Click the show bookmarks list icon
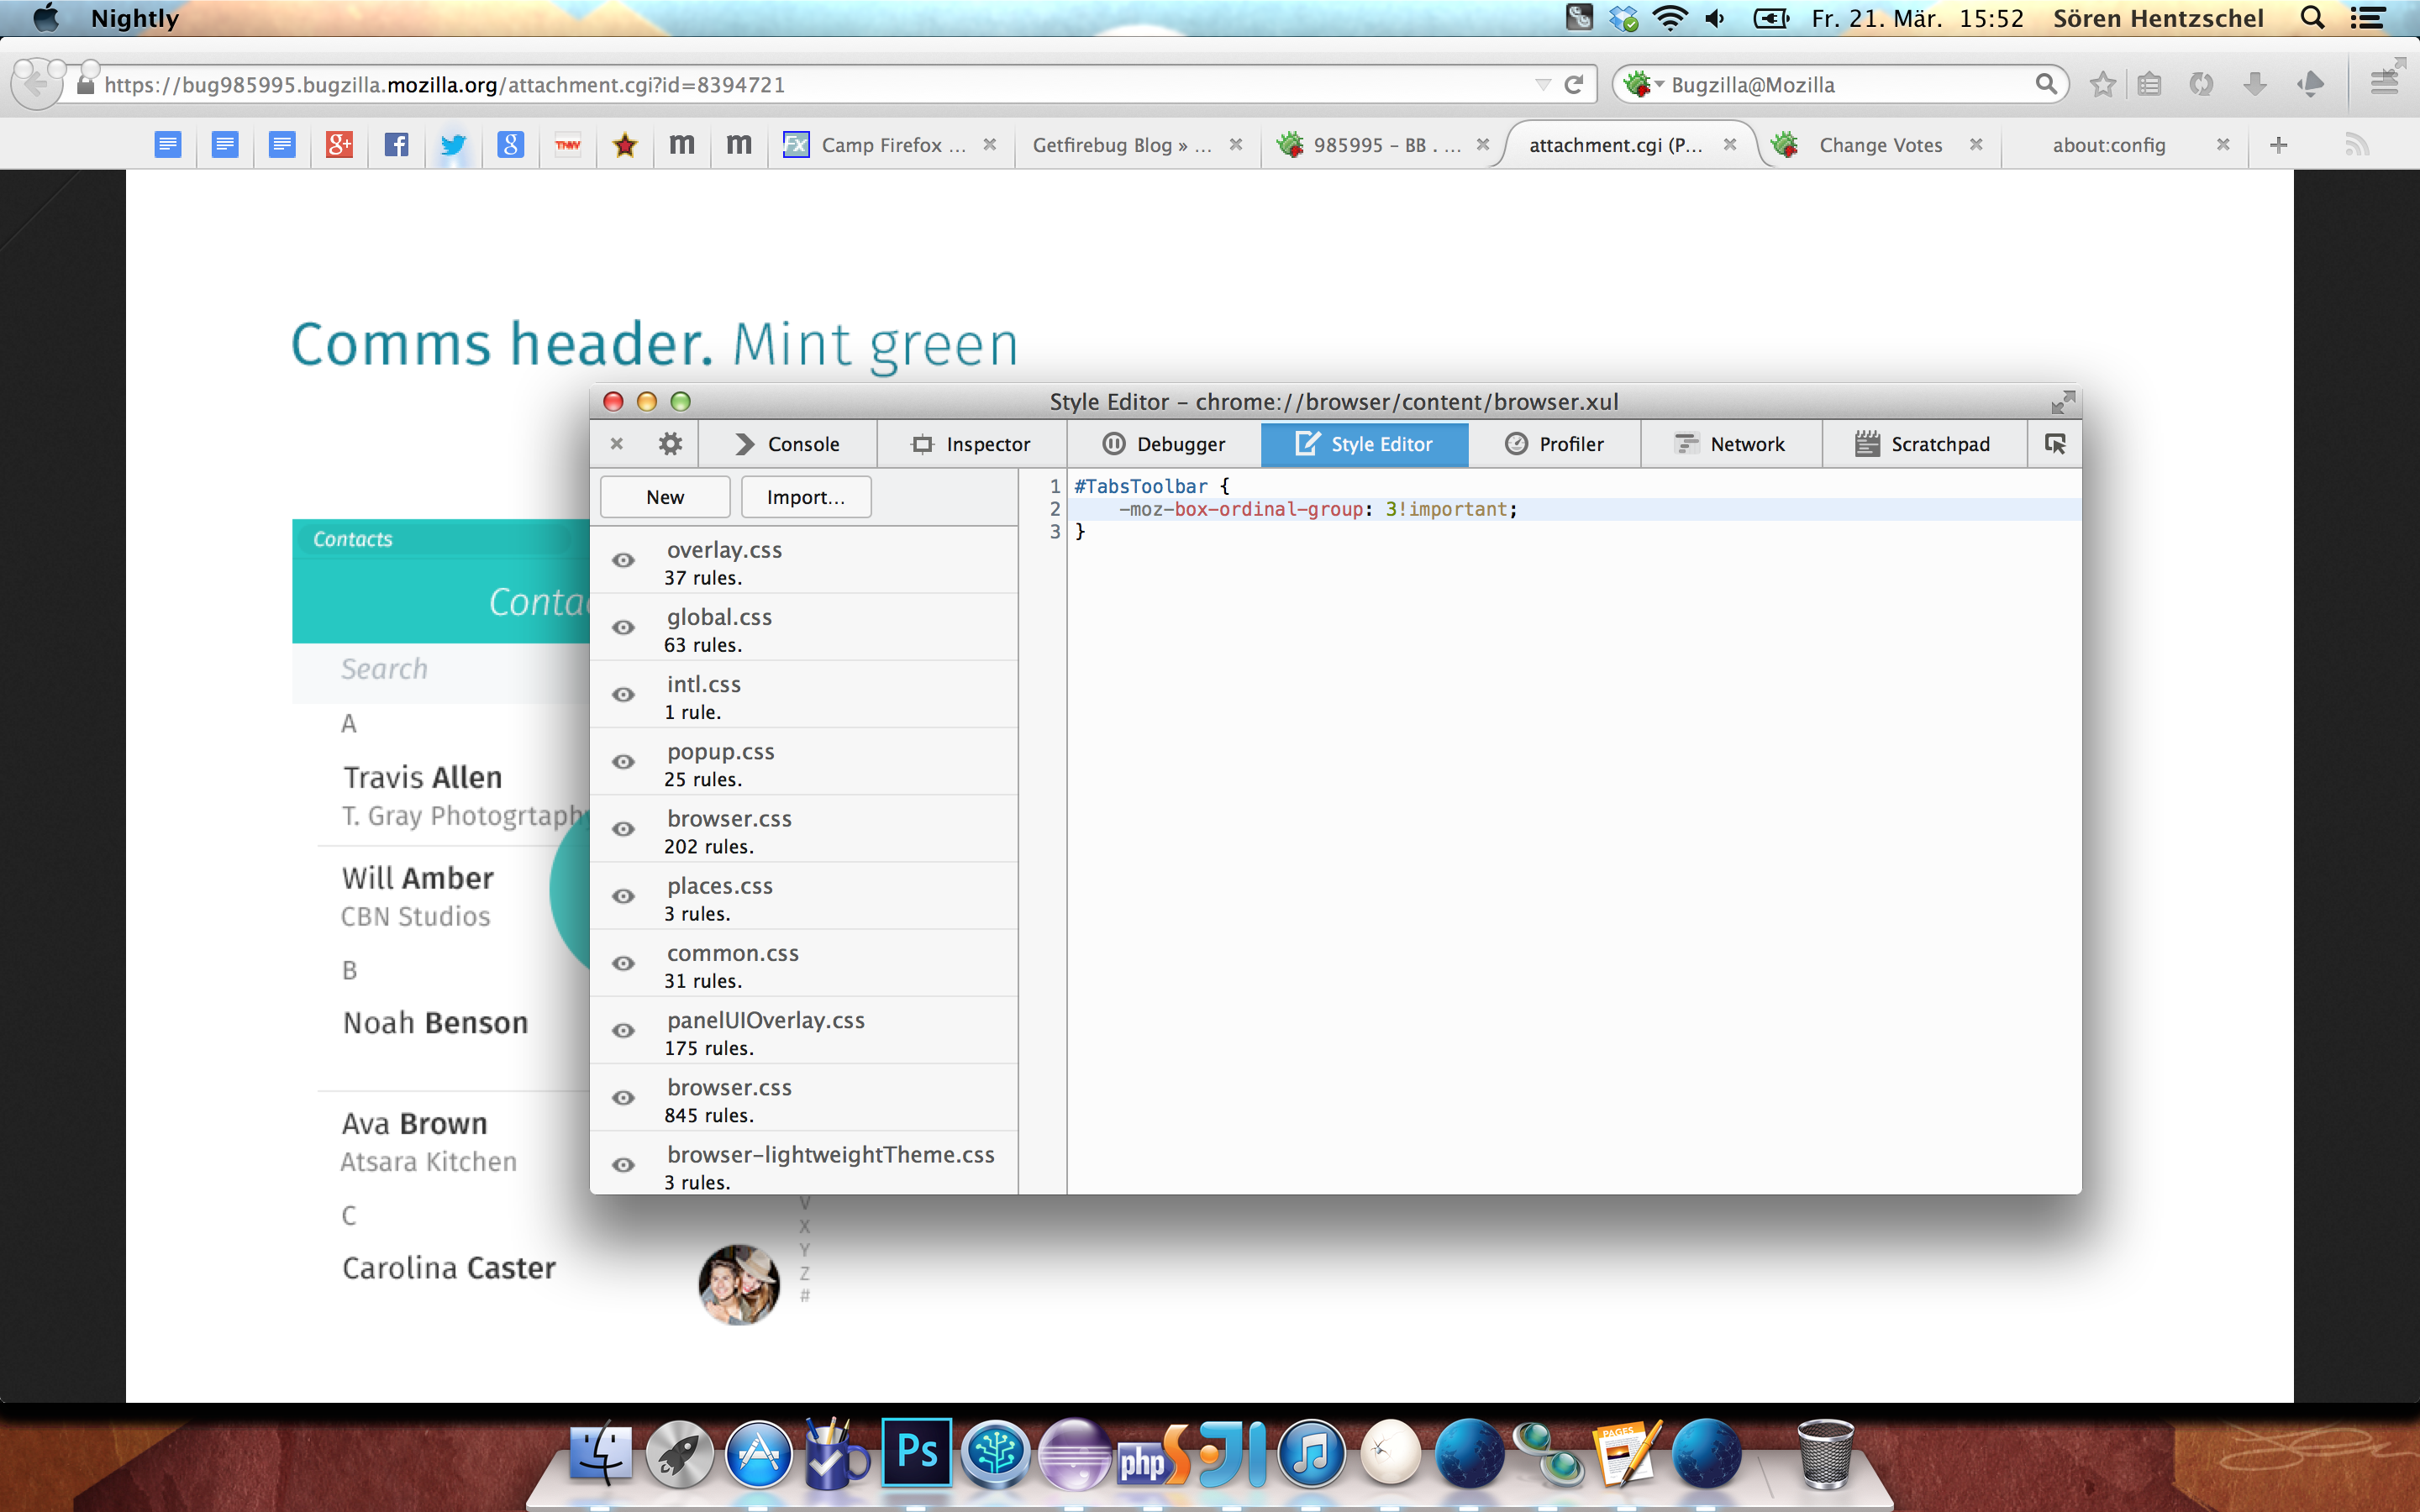The height and width of the screenshot is (1512, 2420). coord(2149,85)
